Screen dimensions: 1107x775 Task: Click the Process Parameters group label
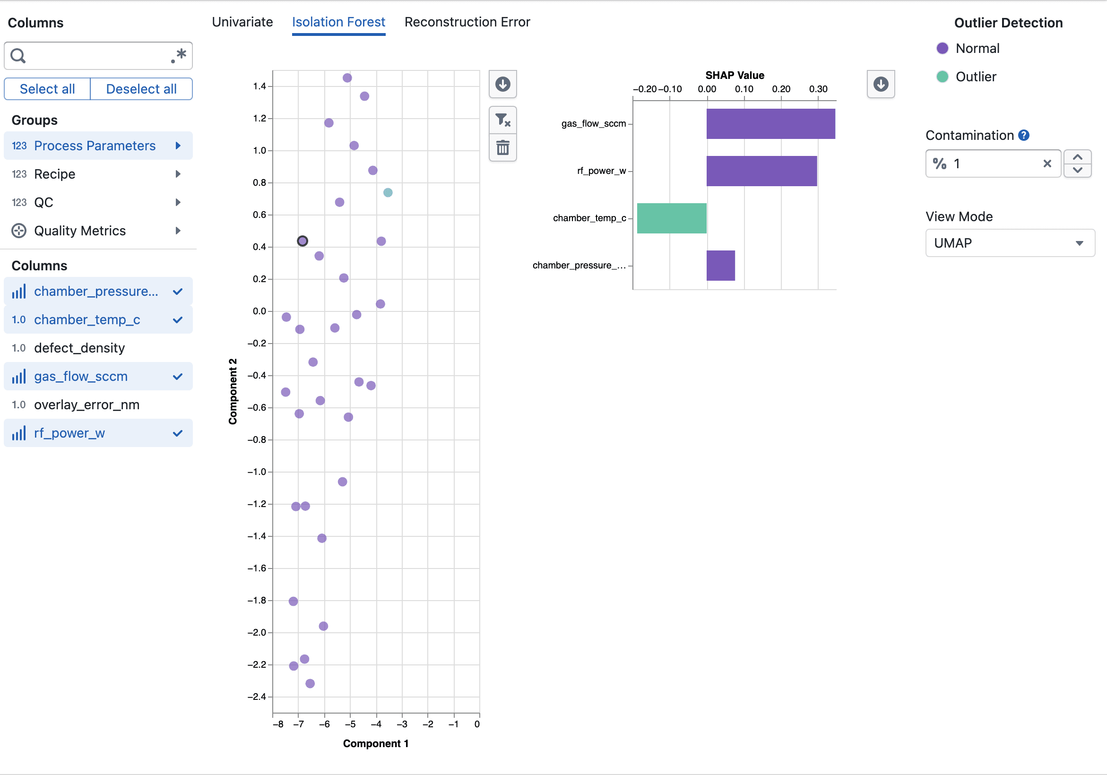pos(95,146)
